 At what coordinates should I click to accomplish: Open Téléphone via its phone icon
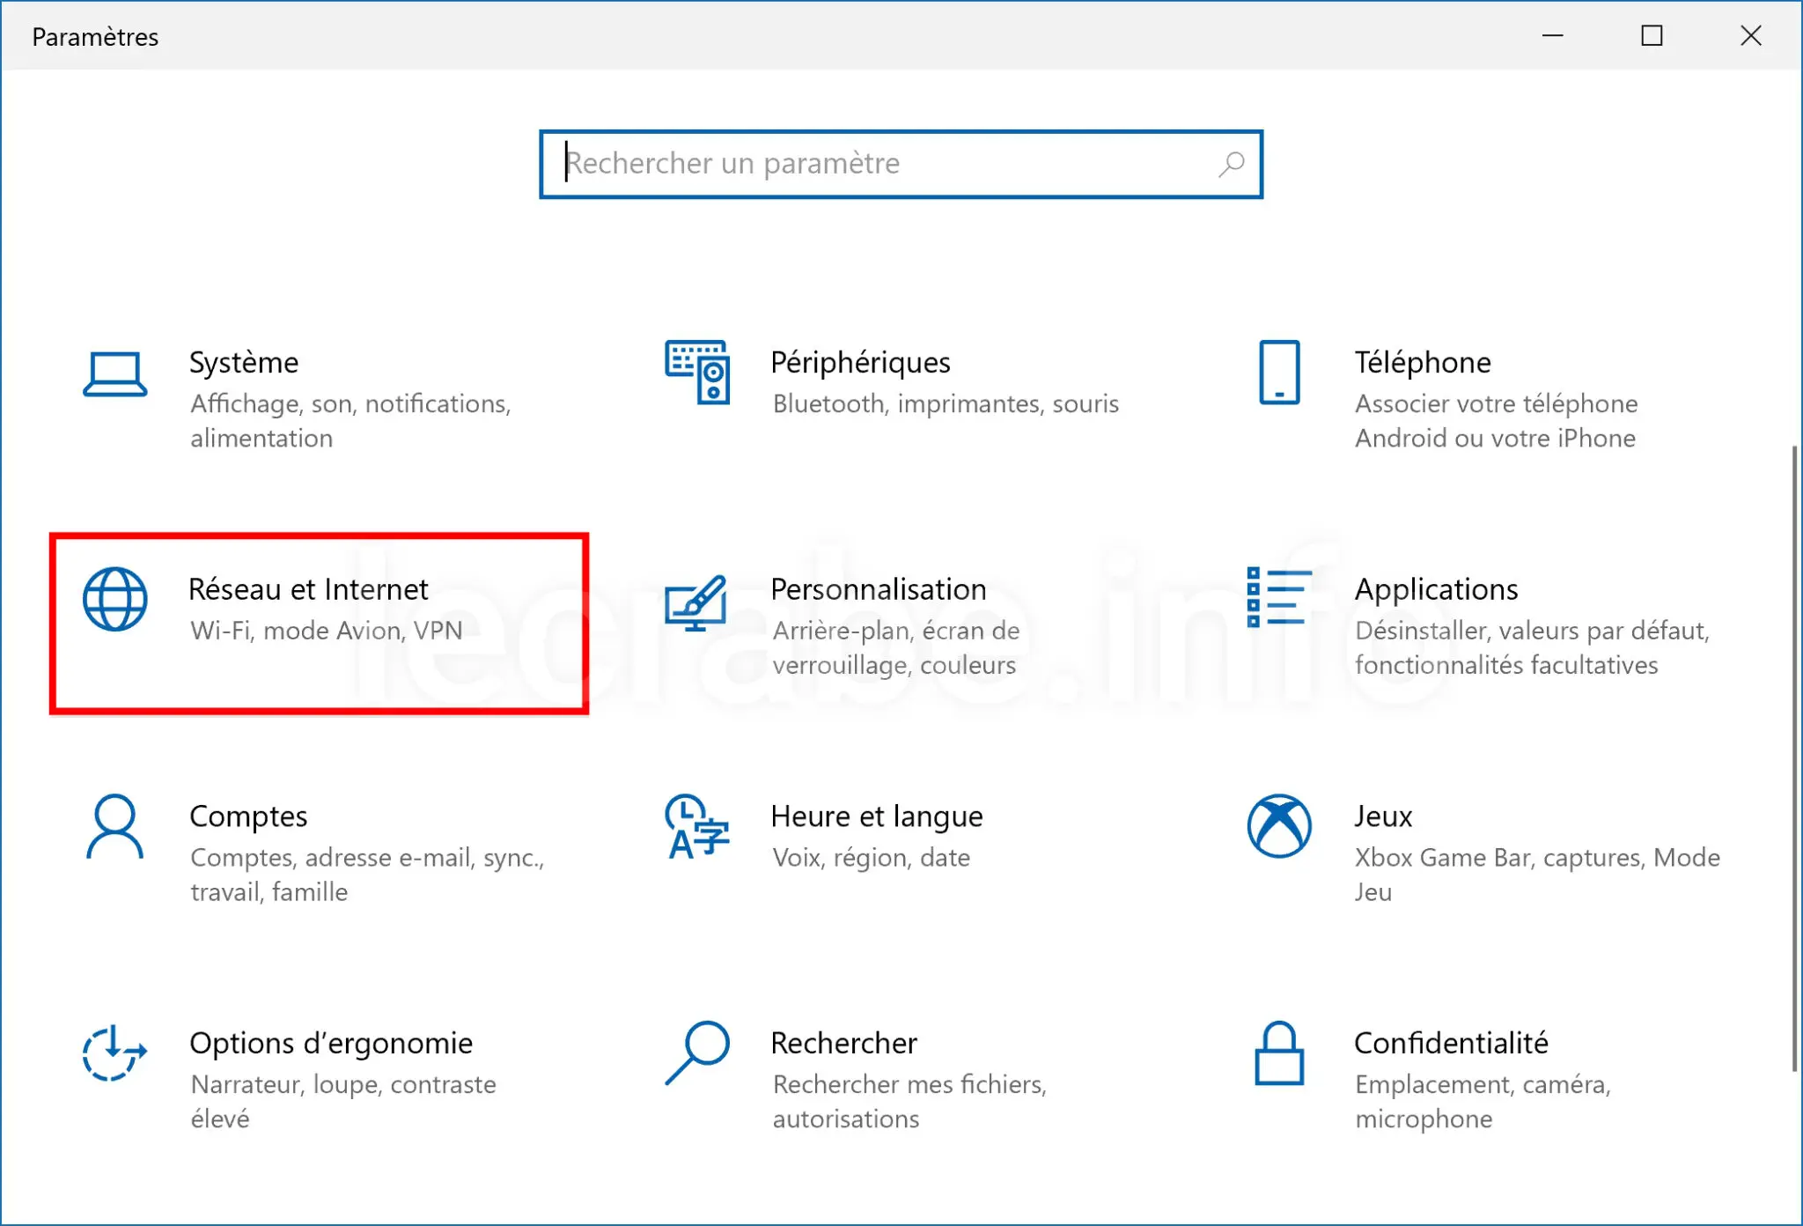1279,374
